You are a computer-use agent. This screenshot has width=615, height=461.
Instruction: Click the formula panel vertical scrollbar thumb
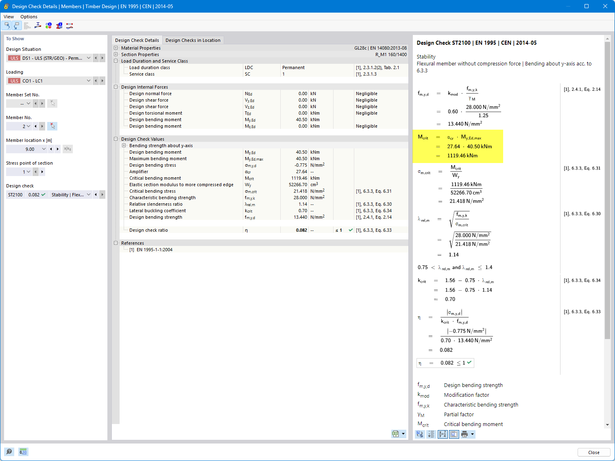click(x=607, y=190)
